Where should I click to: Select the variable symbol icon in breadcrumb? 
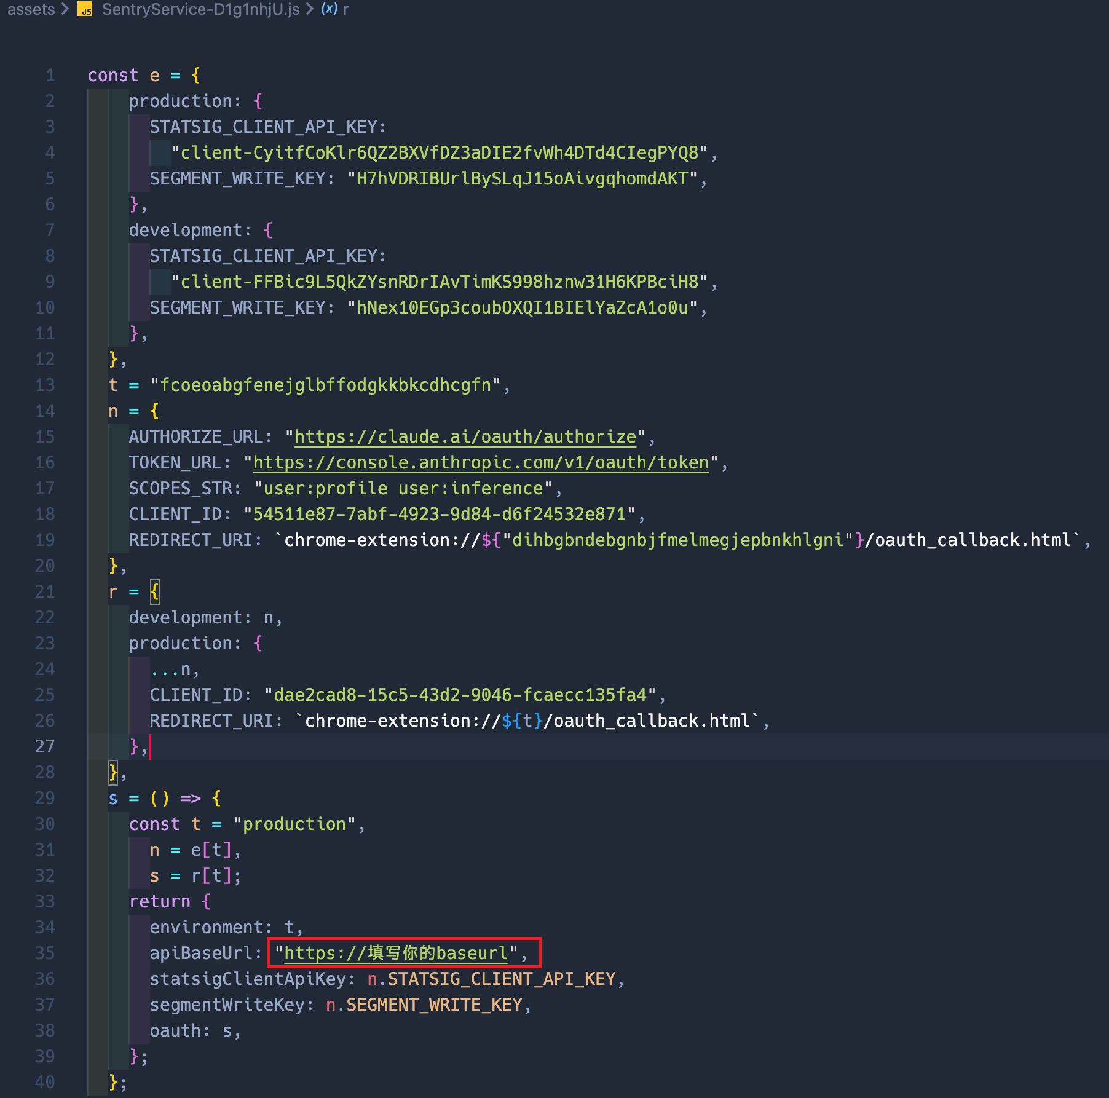pos(330,9)
